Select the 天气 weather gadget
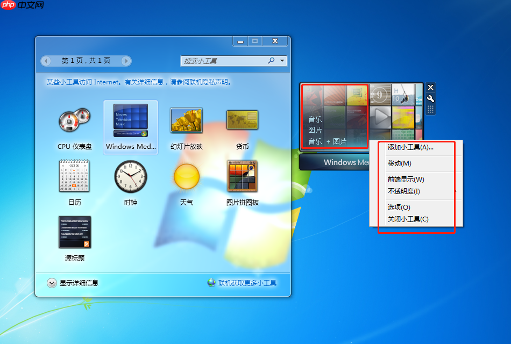This screenshot has height=344, width=511. [186, 176]
